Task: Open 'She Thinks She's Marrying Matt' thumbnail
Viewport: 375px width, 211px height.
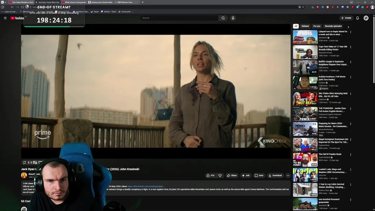Action: pyautogui.click(x=305, y=99)
